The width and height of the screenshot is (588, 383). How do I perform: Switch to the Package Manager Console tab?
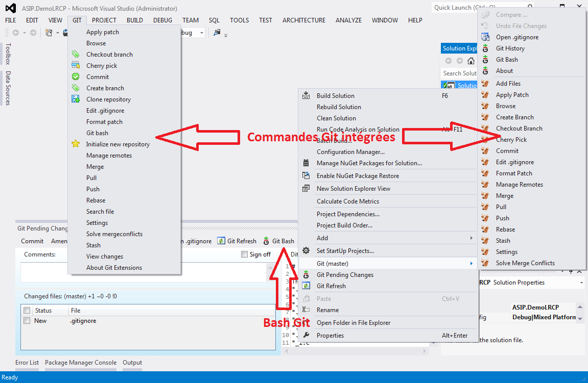coord(81,363)
